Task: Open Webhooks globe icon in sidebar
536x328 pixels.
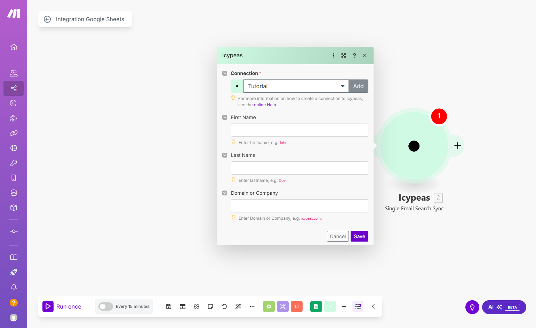Action: [x=14, y=148]
